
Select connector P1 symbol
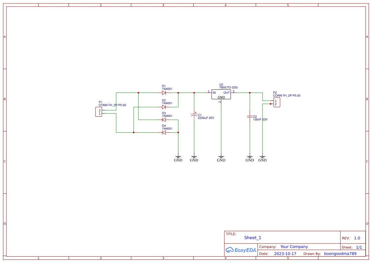99,112
